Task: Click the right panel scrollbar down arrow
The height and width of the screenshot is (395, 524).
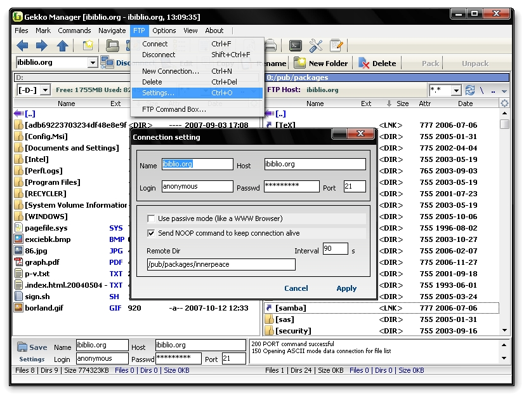Action: coord(504,330)
